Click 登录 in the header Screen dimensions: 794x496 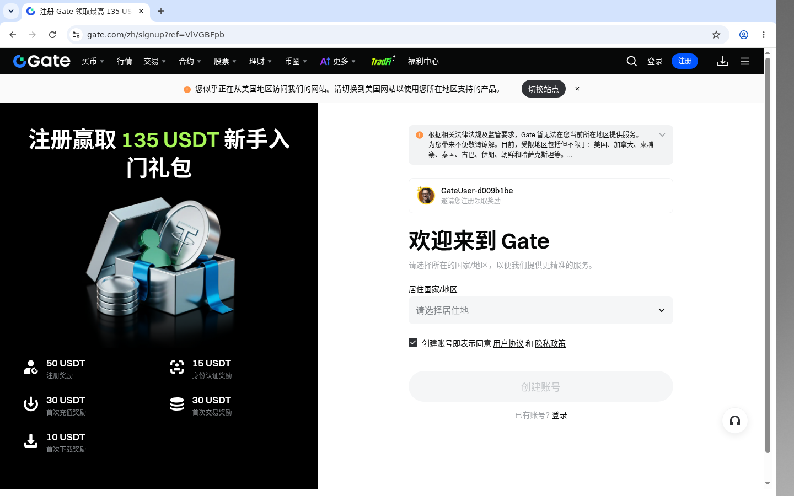point(655,61)
